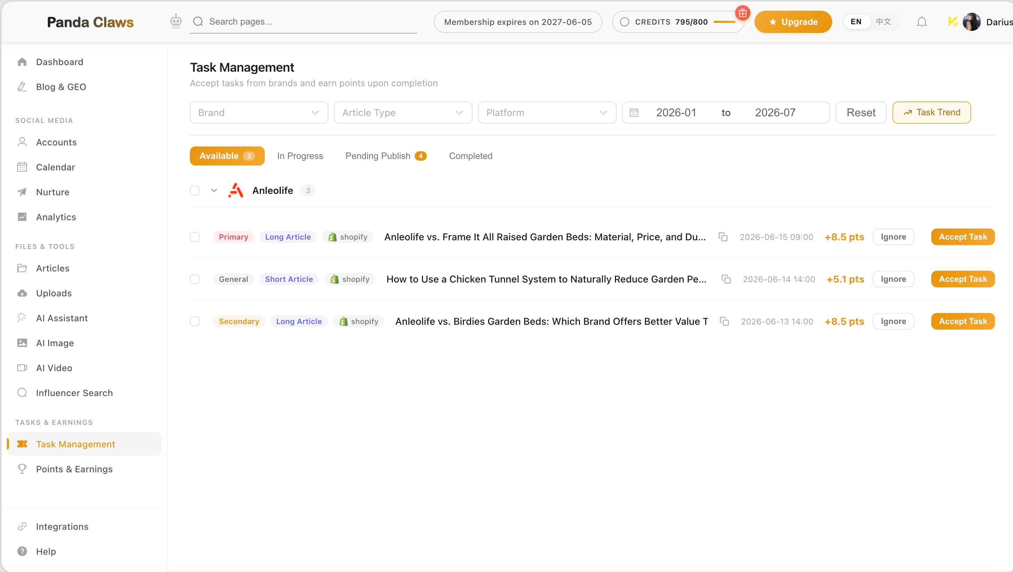Accept the Chicken Tunnel task
This screenshot has width=1013, height=572.
pos(963,279)
